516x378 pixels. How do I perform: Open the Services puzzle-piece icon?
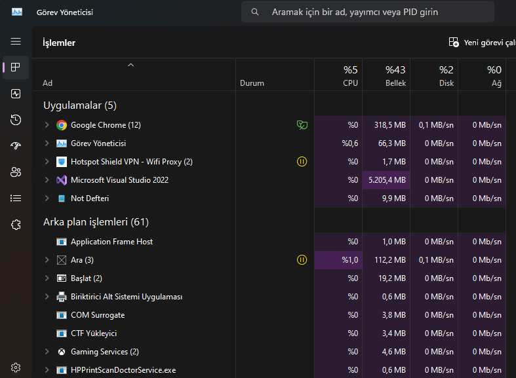(16, 225)
